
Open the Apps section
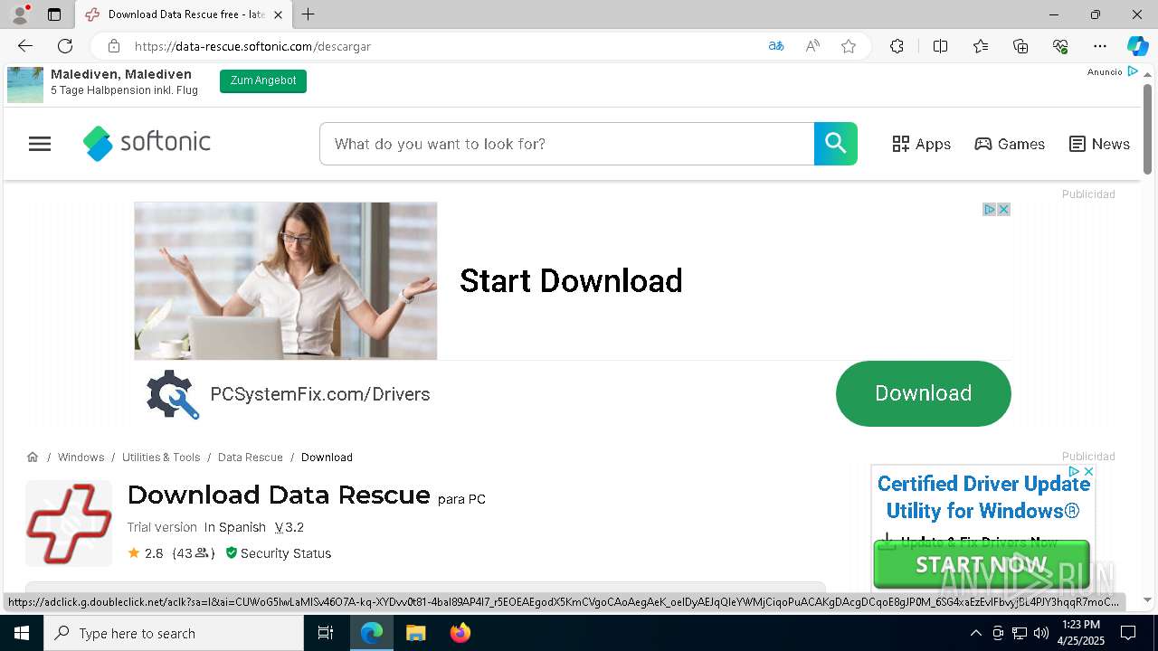click(x=921, y=144)
